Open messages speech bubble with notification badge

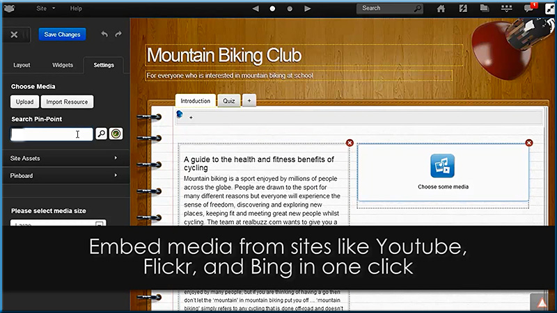529,8
